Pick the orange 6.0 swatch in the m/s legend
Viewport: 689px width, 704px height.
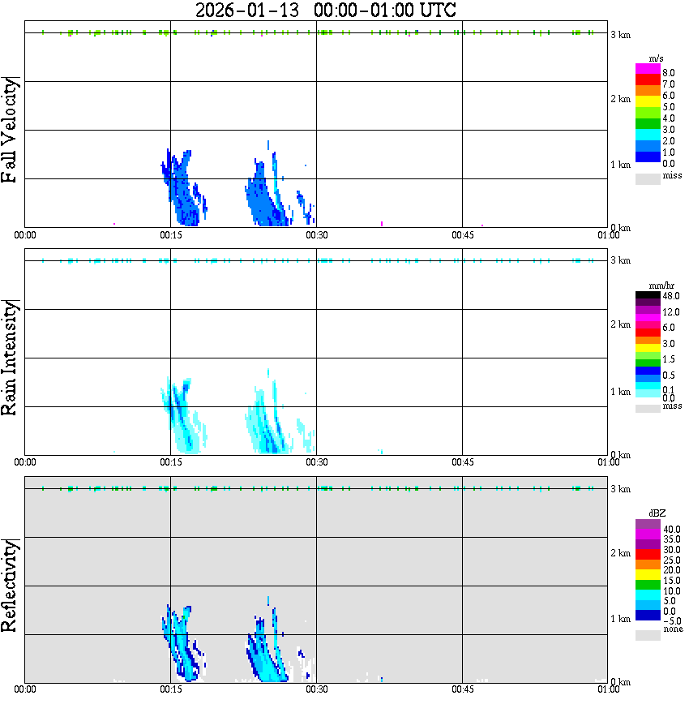click(x=648, y=91)
